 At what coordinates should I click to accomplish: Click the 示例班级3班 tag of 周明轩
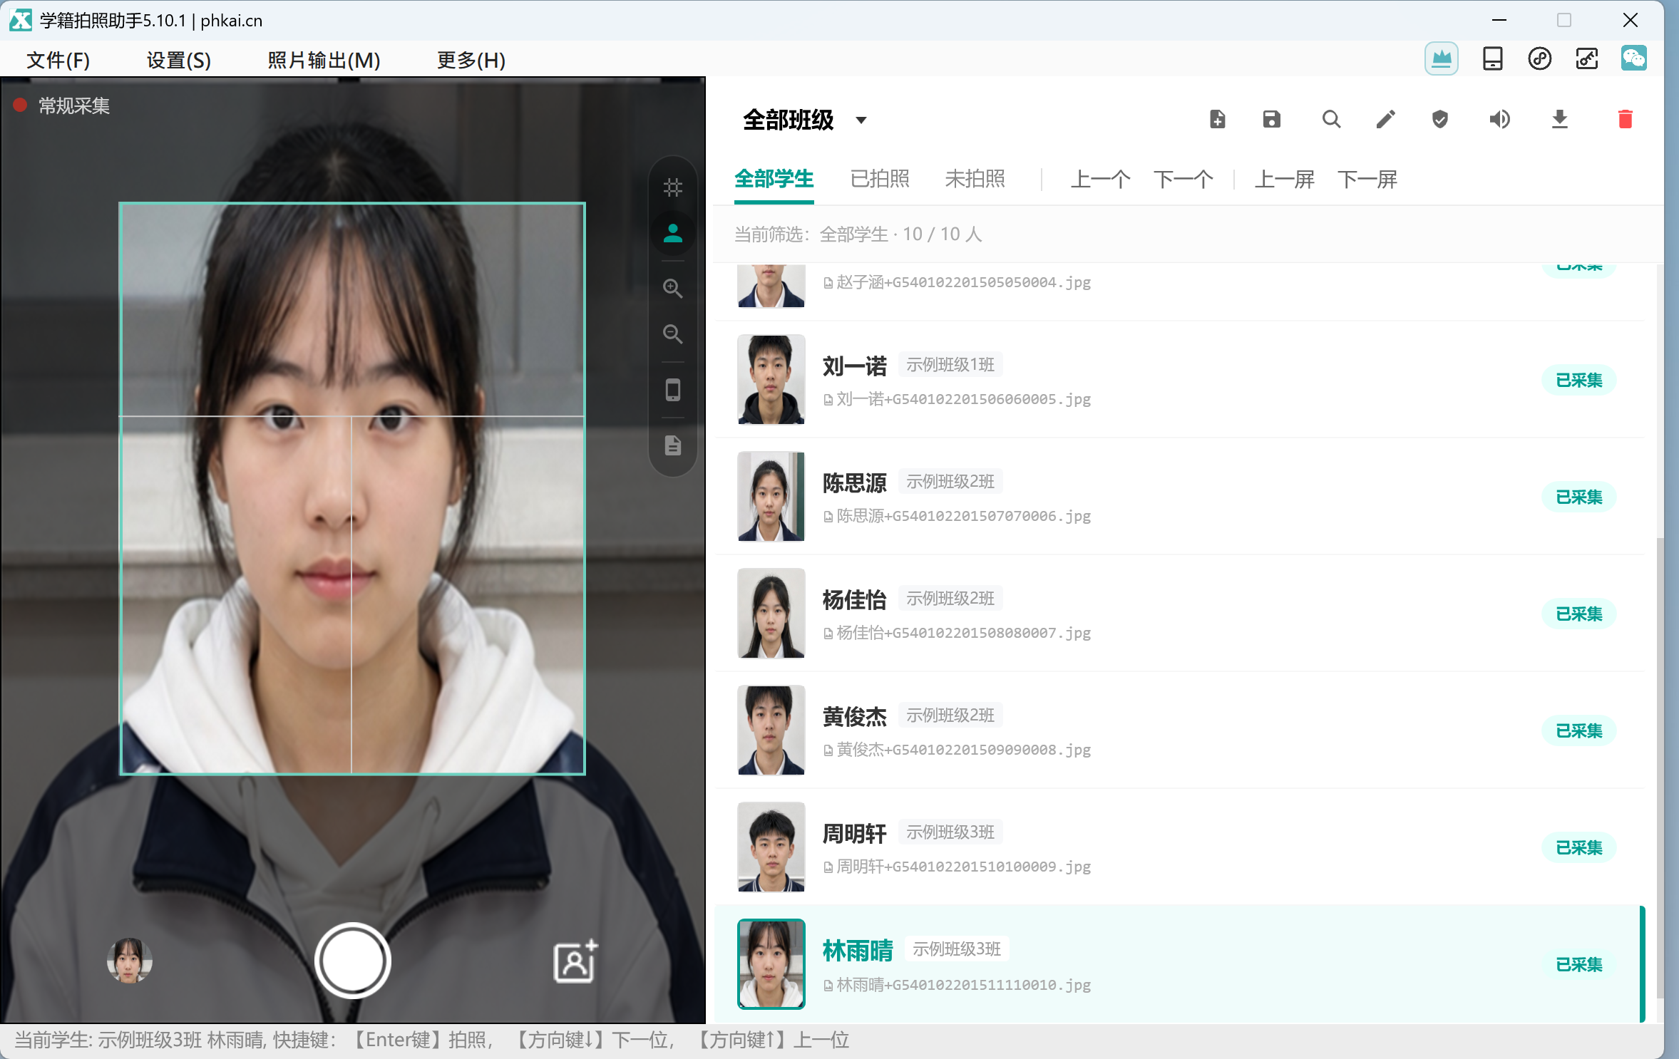[x=950, y=832]
